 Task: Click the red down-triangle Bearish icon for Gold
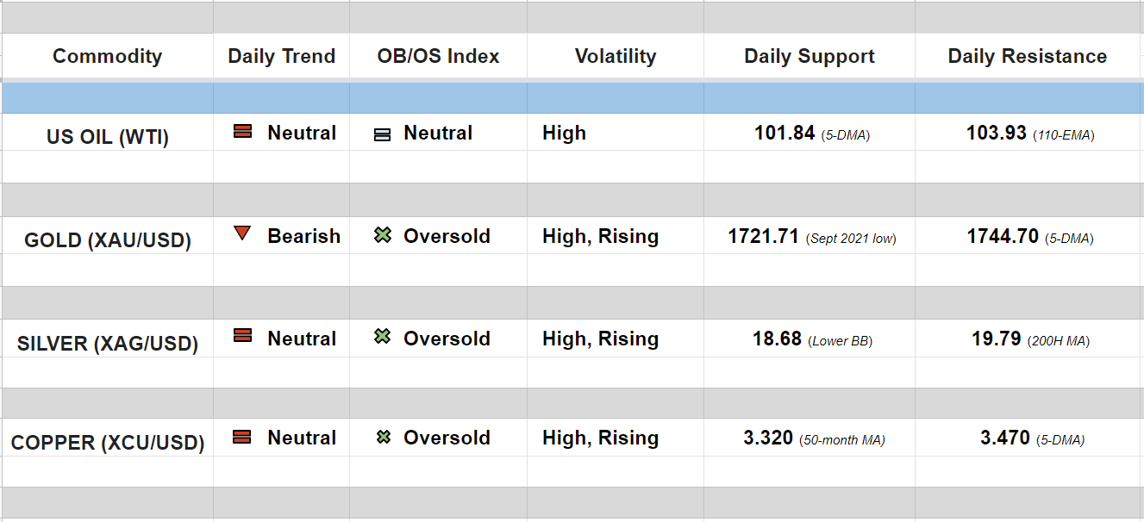click(243, 233)
